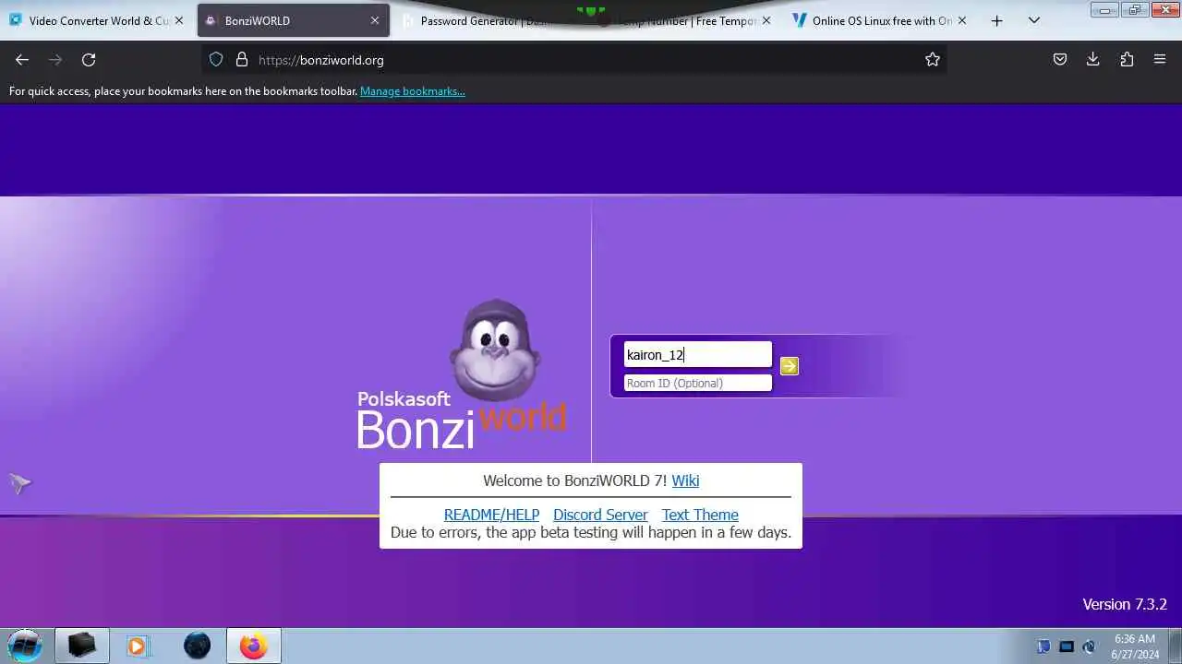Open the dark globe taskbar icon

click(x=197, y=646)
